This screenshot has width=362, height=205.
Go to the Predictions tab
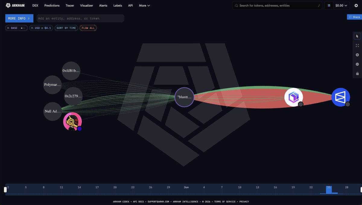click(52, 5)
